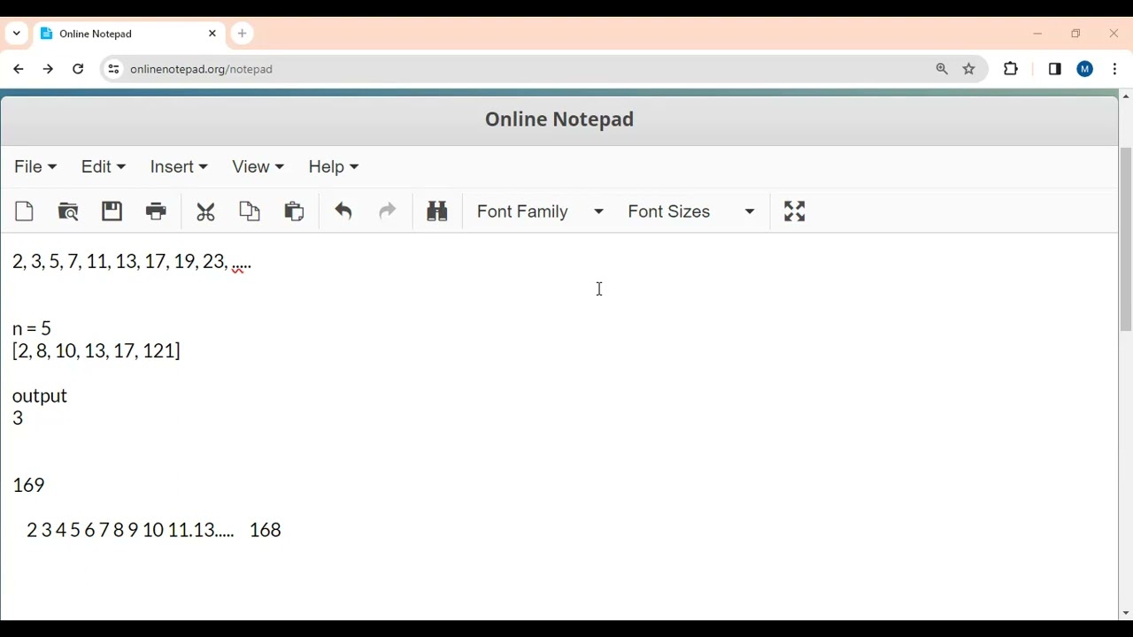Paste clipboard using the paste icon

(x=294, y=211)
